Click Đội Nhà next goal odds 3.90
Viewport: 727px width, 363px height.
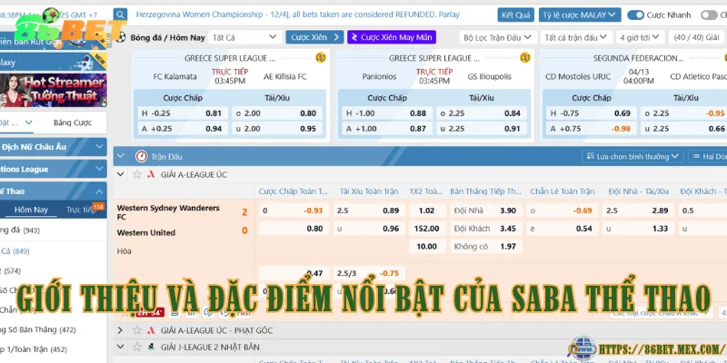pyautogui.click(x=486, y=211)
